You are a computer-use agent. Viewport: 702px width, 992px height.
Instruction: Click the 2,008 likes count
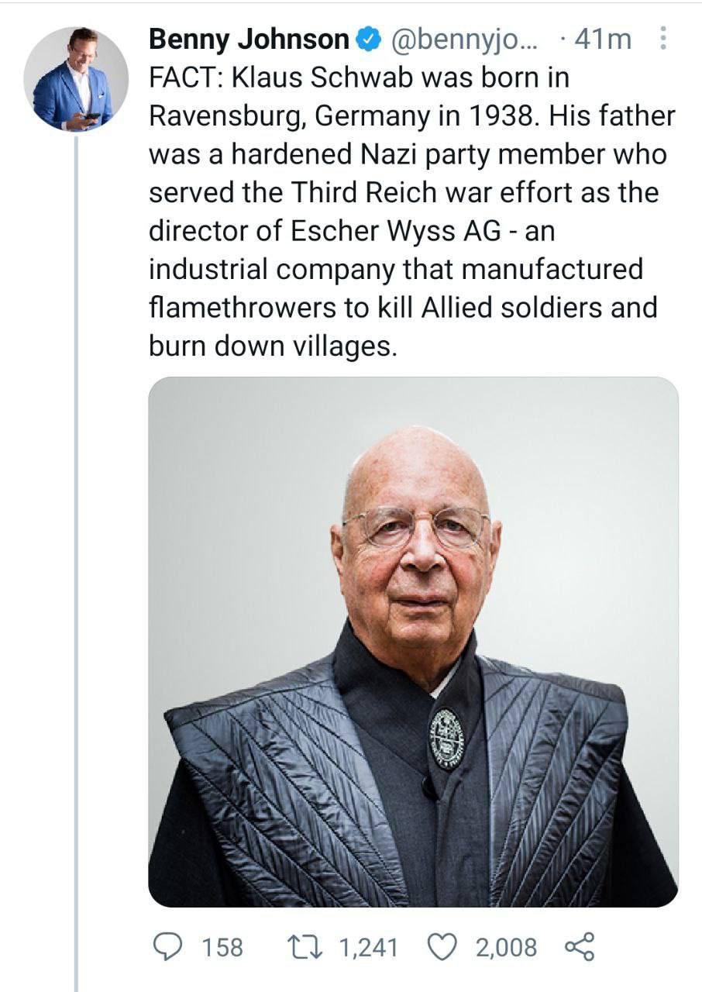(x=506, y=947)
